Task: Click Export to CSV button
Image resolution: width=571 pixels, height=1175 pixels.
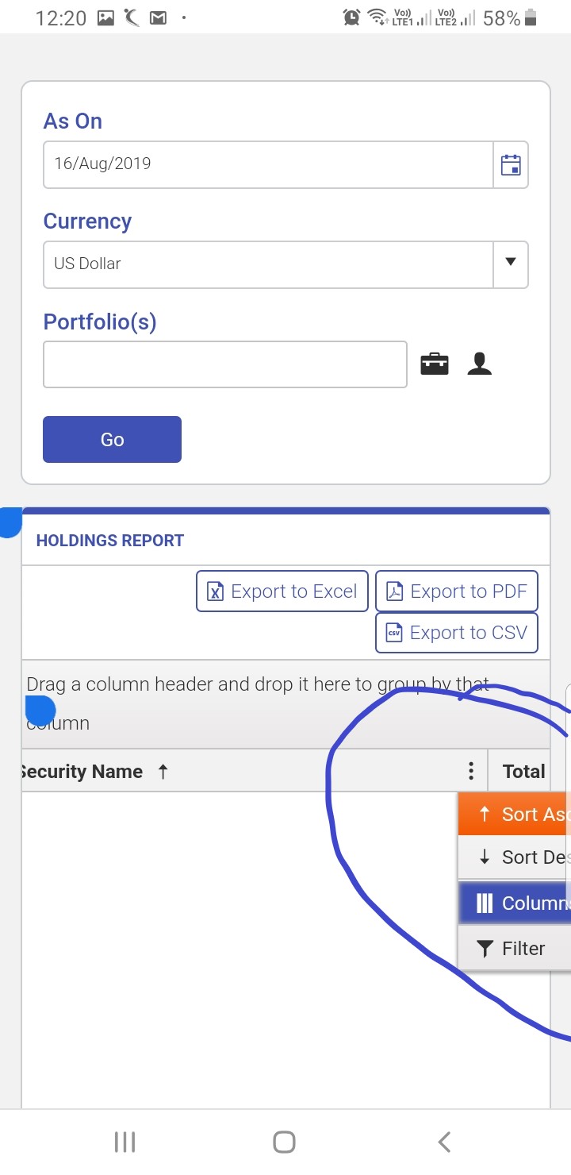Action: (x=456, y=633)
